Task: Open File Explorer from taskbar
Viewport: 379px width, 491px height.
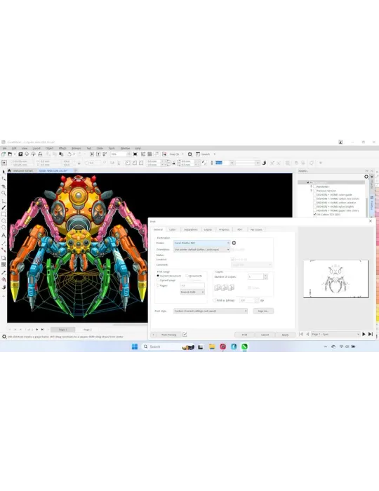Action: (x=212, y=347)
